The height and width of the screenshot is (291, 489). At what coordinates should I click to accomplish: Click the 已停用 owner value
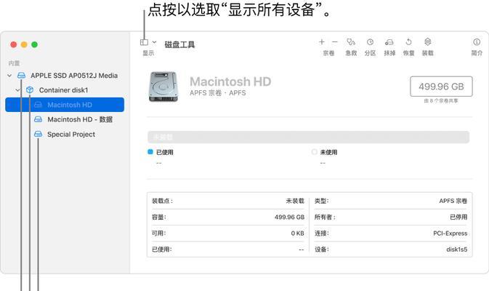(458, 217)
